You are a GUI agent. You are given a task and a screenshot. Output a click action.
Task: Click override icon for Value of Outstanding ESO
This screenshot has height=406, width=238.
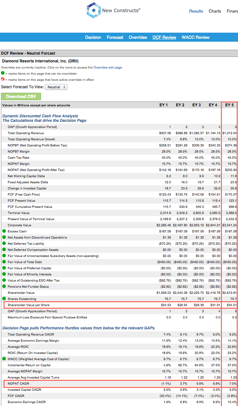pyautogui.click(x=4, y=280)
